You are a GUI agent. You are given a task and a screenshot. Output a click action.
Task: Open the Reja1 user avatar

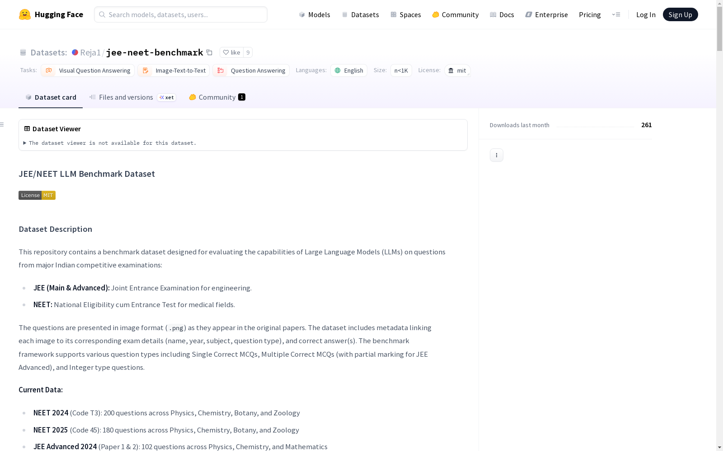pos(75,52)
